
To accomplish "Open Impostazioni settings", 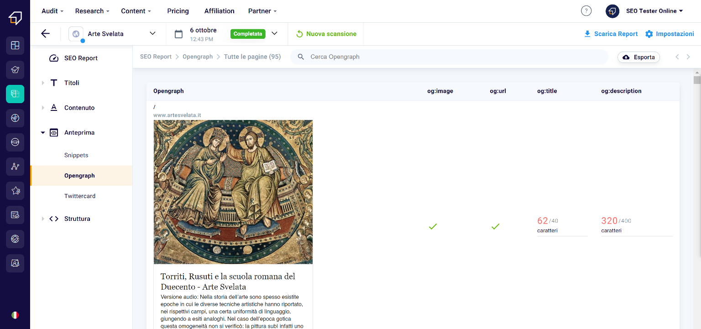I will pos(670,34).
